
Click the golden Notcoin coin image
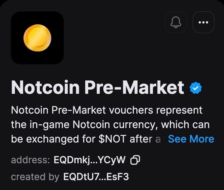(37, 38)
